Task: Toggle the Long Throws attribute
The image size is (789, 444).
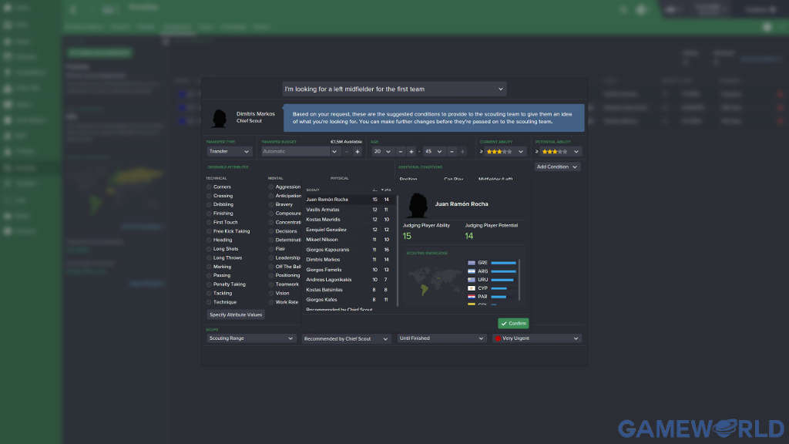Action: point(209,257)
